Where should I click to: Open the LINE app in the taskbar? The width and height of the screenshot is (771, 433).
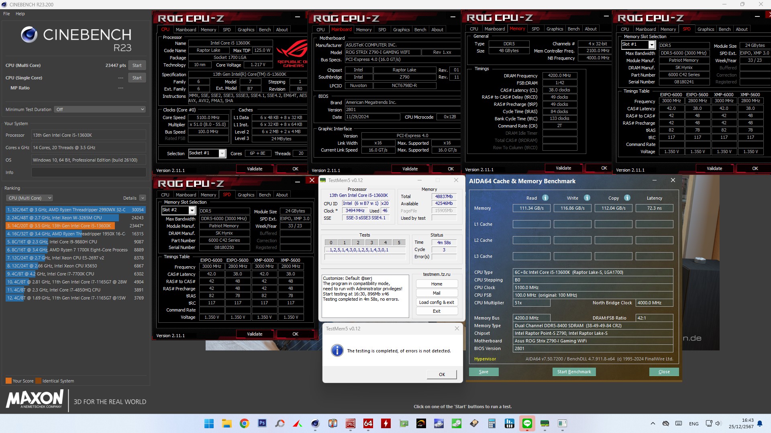pos(527,423)
